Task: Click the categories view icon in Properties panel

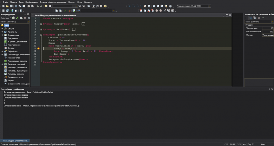Action: click(x=250, y=18)
